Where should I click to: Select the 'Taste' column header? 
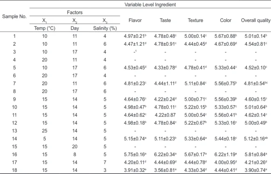point(165,20)
